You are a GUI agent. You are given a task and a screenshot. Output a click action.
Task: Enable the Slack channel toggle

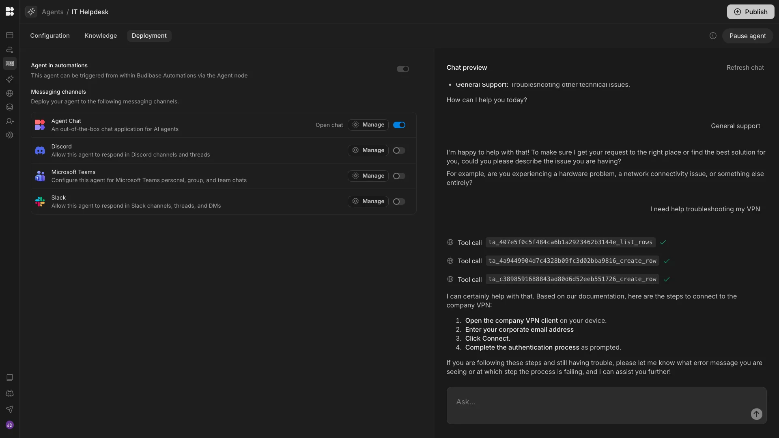(399, 202)
